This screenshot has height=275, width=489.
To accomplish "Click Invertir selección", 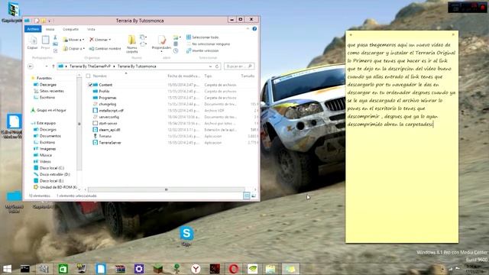I will tap(202, 50).
